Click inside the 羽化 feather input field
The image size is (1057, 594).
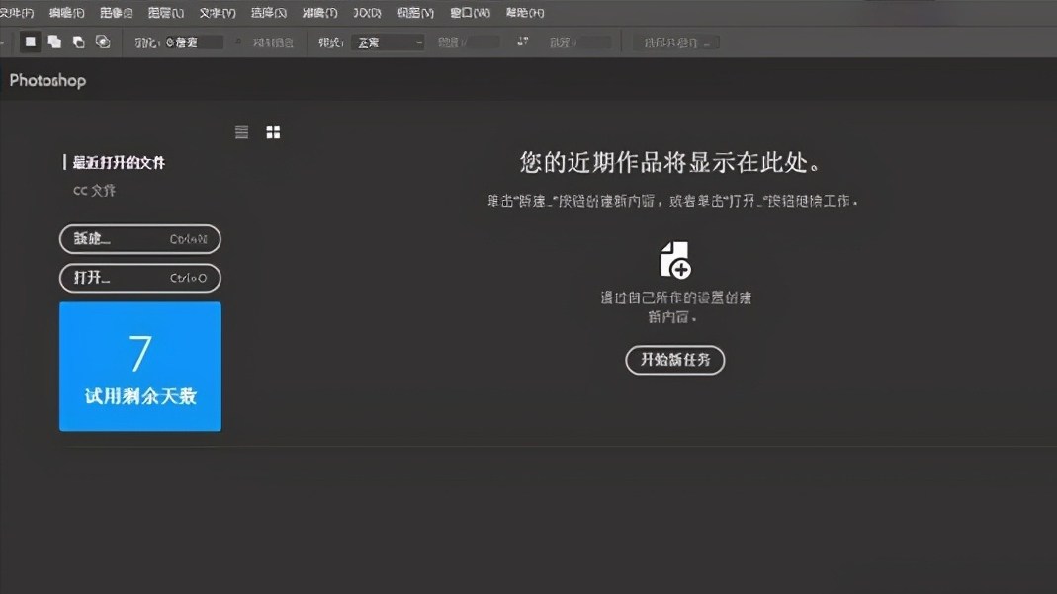[x=193, y=42]
